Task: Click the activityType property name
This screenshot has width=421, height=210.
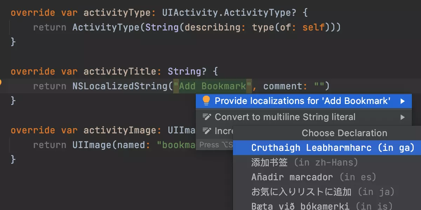Action: [117, 13]
